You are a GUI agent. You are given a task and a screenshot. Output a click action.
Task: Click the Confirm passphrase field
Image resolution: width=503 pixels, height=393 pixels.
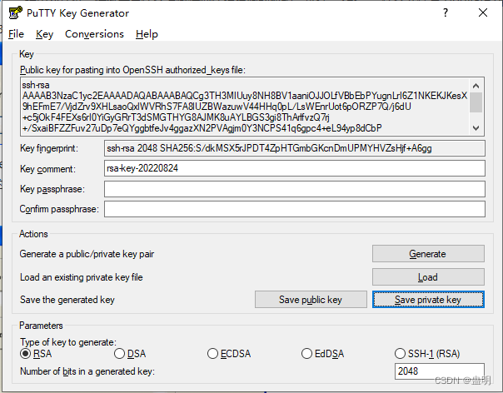point(295,209)
